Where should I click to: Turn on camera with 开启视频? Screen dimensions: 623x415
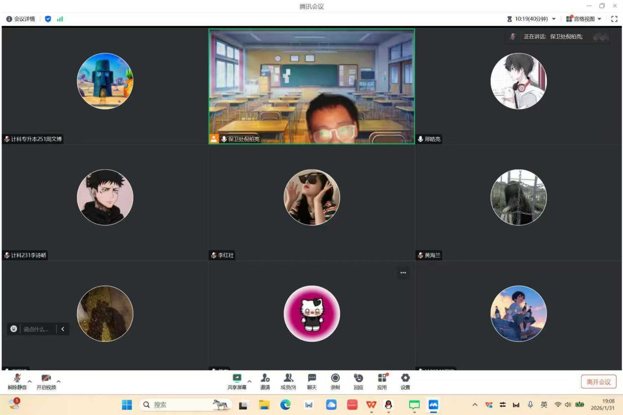click(46, 381)
